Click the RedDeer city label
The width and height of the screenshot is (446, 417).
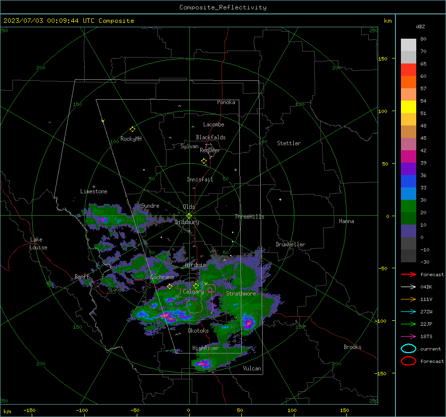(x=210, y=150)
